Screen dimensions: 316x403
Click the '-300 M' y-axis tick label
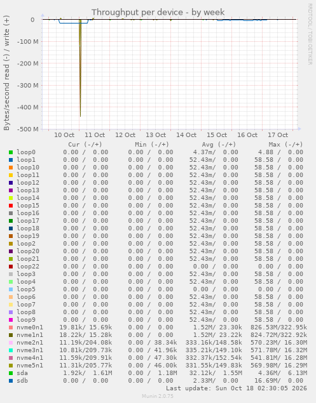point(28,85)
